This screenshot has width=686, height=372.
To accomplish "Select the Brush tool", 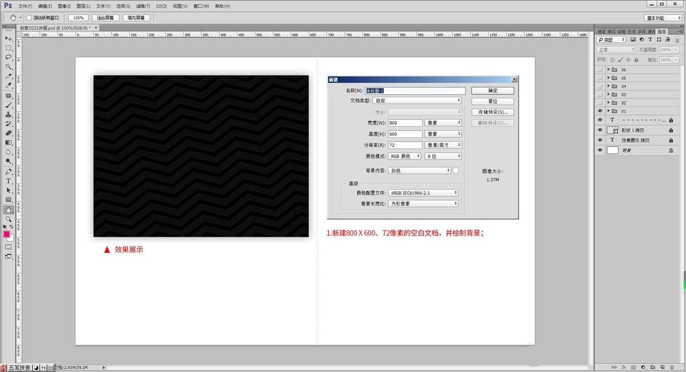I will 9,105.
